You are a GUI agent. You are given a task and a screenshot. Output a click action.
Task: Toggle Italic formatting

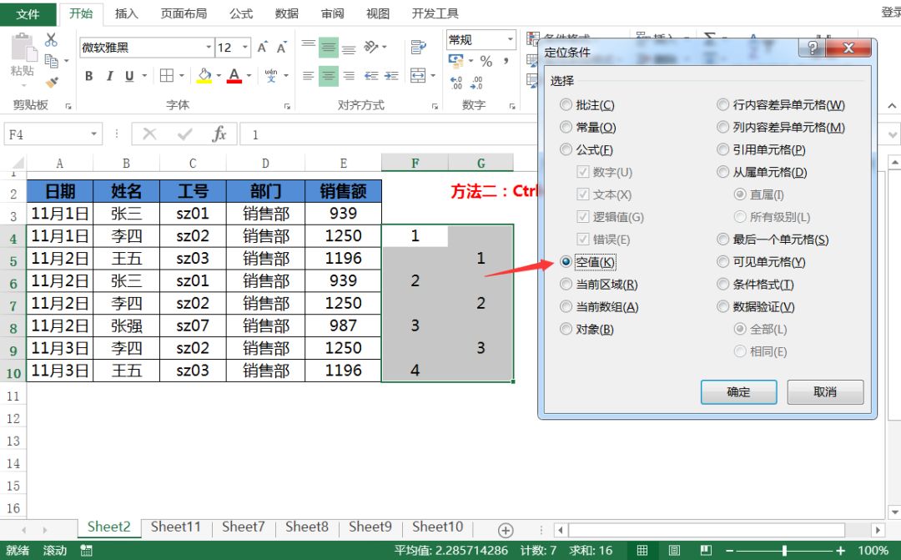[x=109, y=76]
